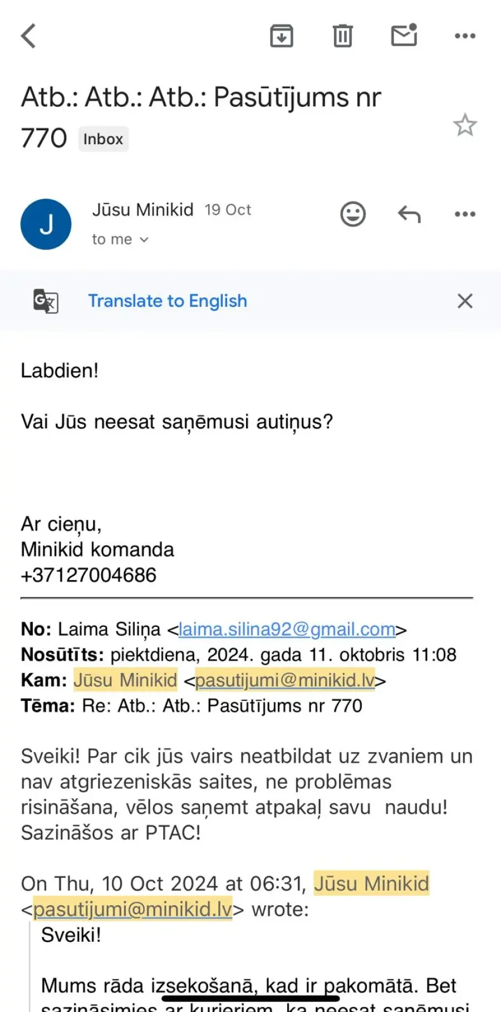The height and width of the screenshot is (1012, 501).
Task: Archive this email with the download-box icon
Action: coord(282,36)
